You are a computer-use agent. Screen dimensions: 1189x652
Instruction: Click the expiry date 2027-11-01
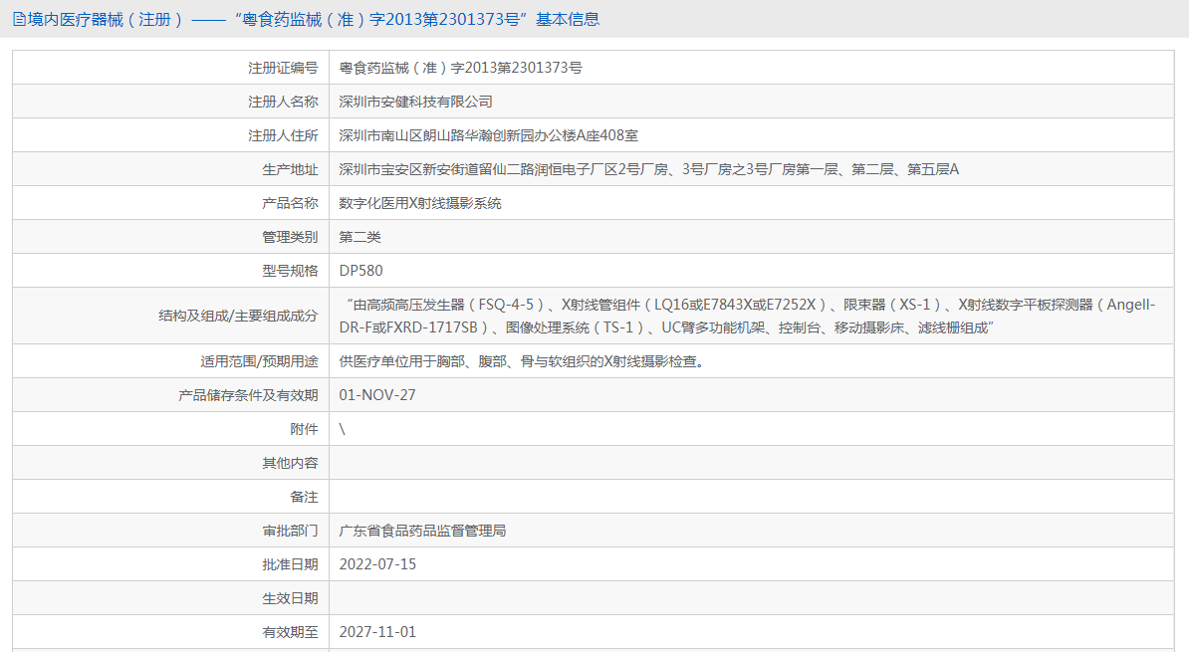click(377, 631)
